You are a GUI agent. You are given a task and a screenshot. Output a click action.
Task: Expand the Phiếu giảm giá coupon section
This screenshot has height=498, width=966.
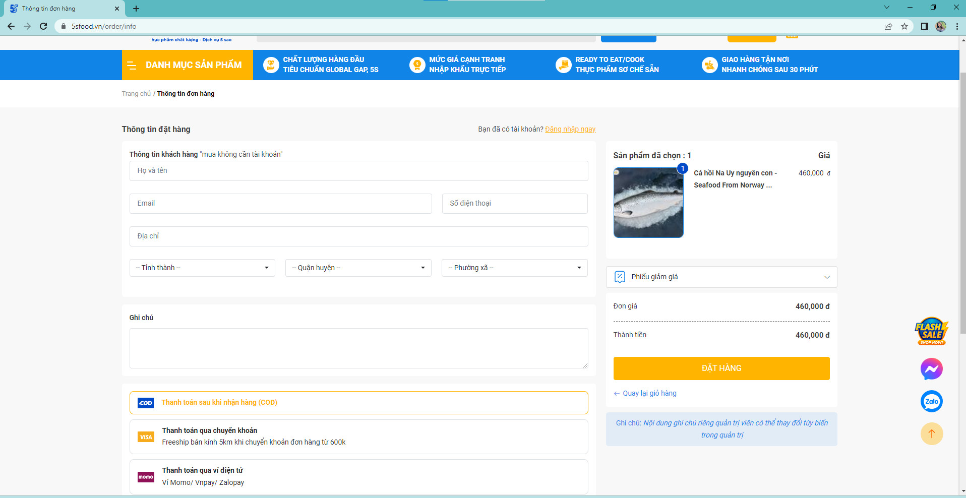coord(721,277)
